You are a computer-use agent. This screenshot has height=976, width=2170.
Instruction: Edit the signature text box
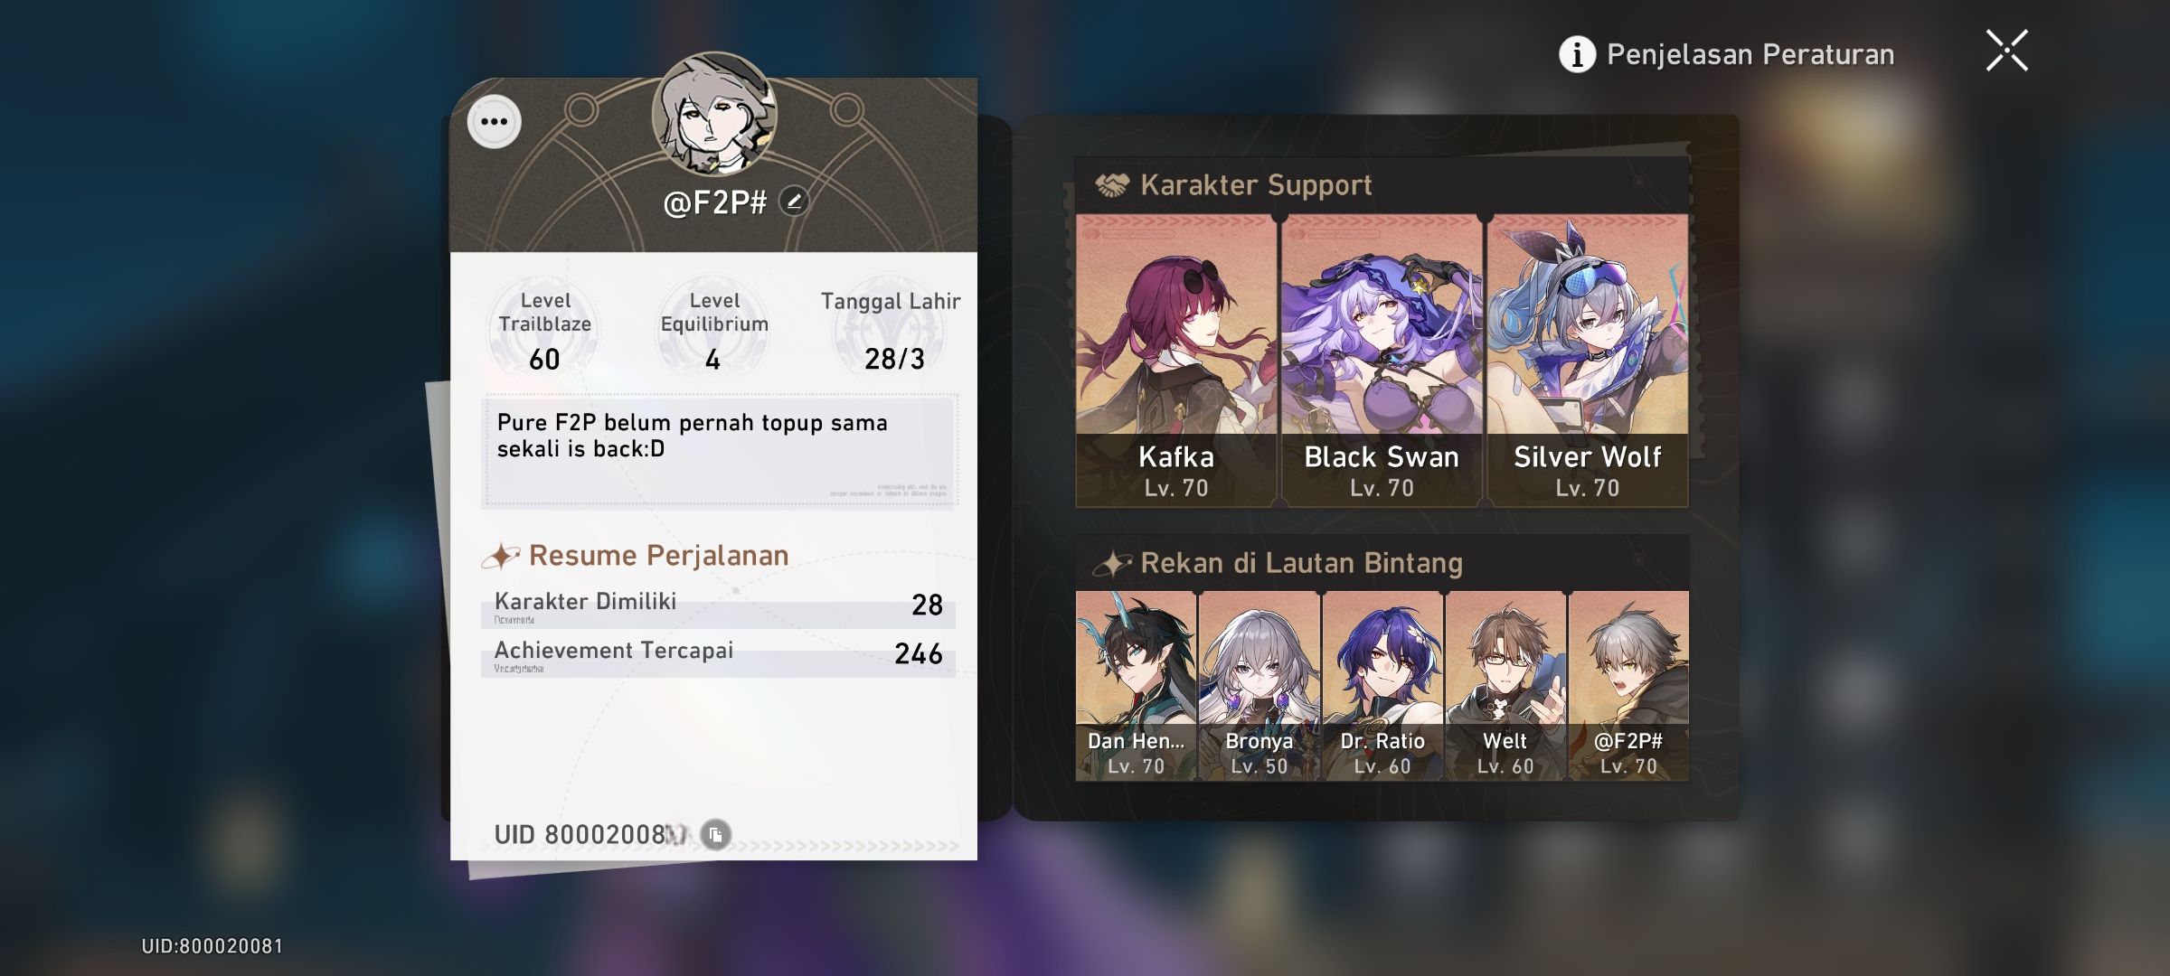point(720,451)
